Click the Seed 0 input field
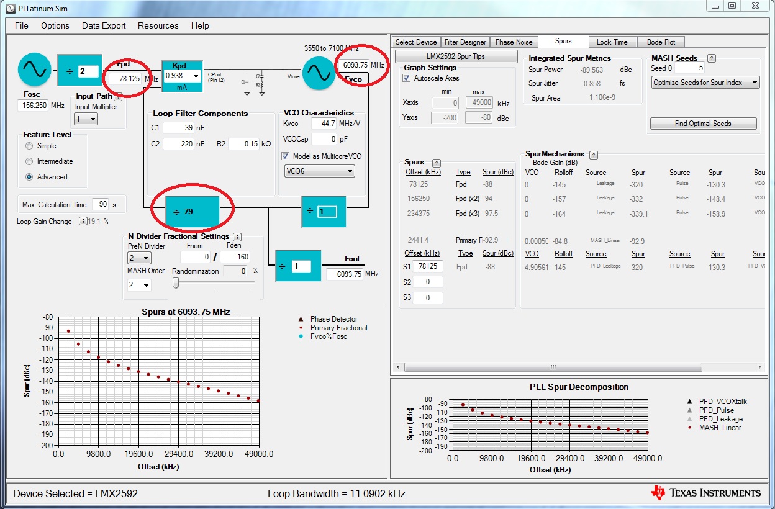 689,68
